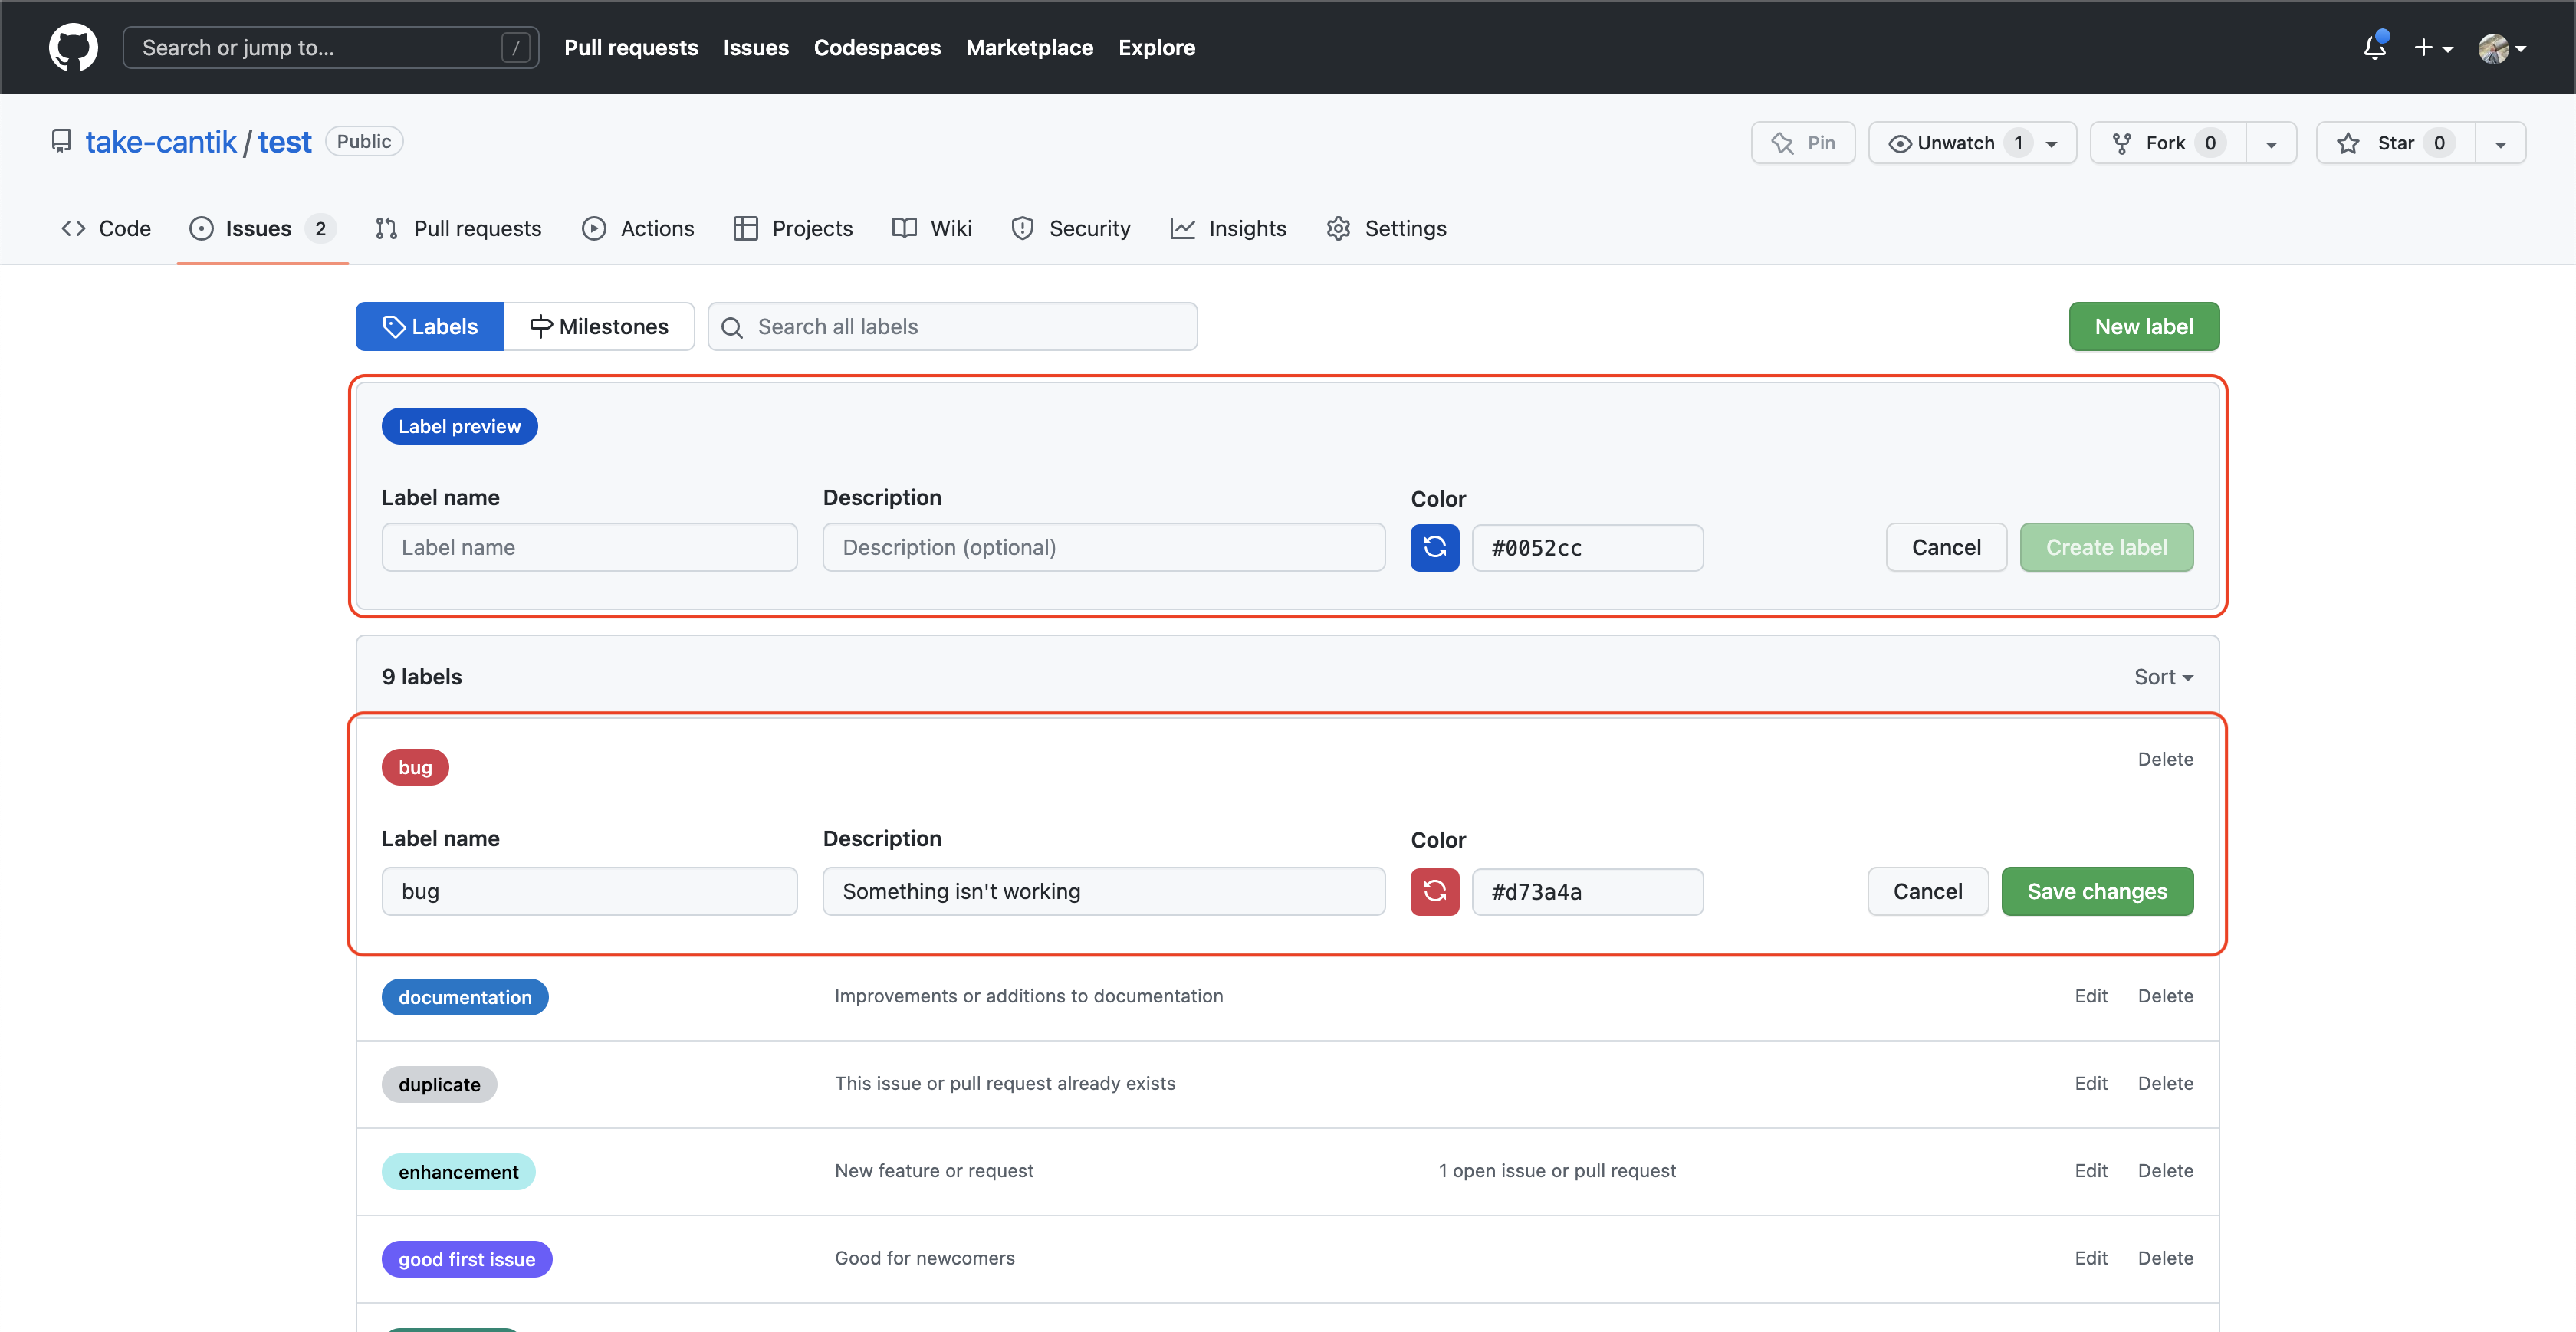Image resolution: width=2576 pixels, height=1332 pixels.
Task: Edit the color value #0052cc field
Action: coord(1587,547)
